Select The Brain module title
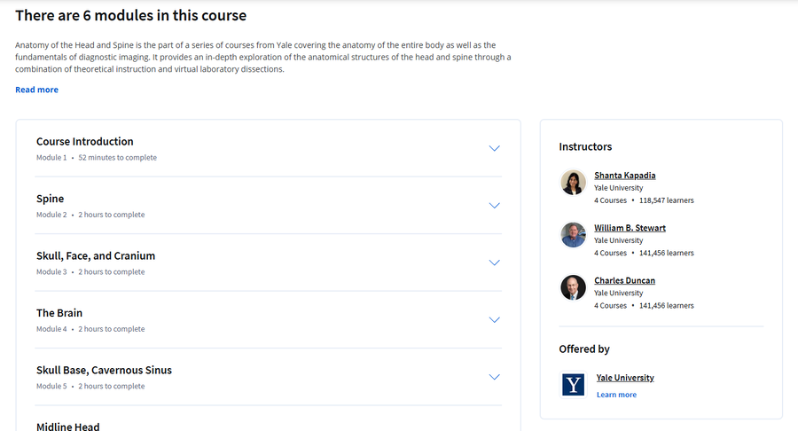Image resolution: width=798 pixels, height=431 pixels. coord(59,313)
